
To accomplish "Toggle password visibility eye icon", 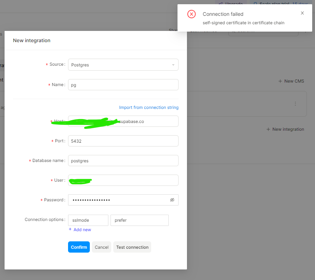I will tap(172, 200).
